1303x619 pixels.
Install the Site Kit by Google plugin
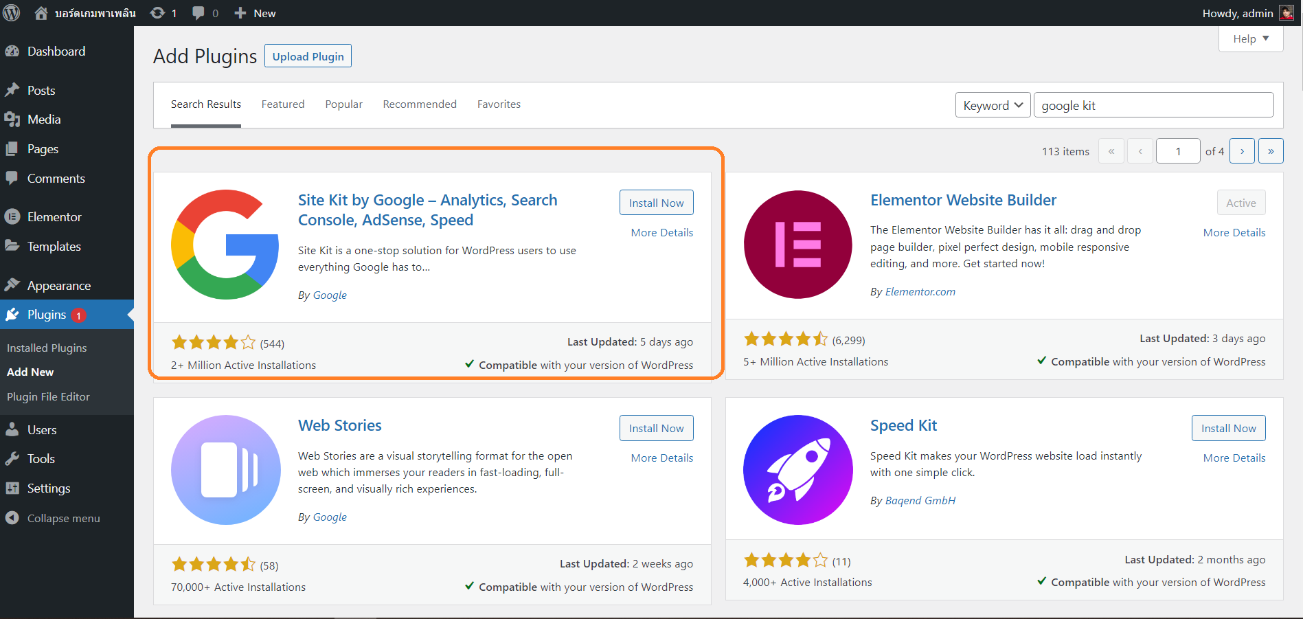point(656,203)
